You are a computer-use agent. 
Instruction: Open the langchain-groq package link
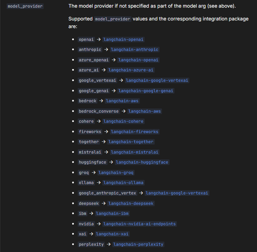click(x=116, y=173)
